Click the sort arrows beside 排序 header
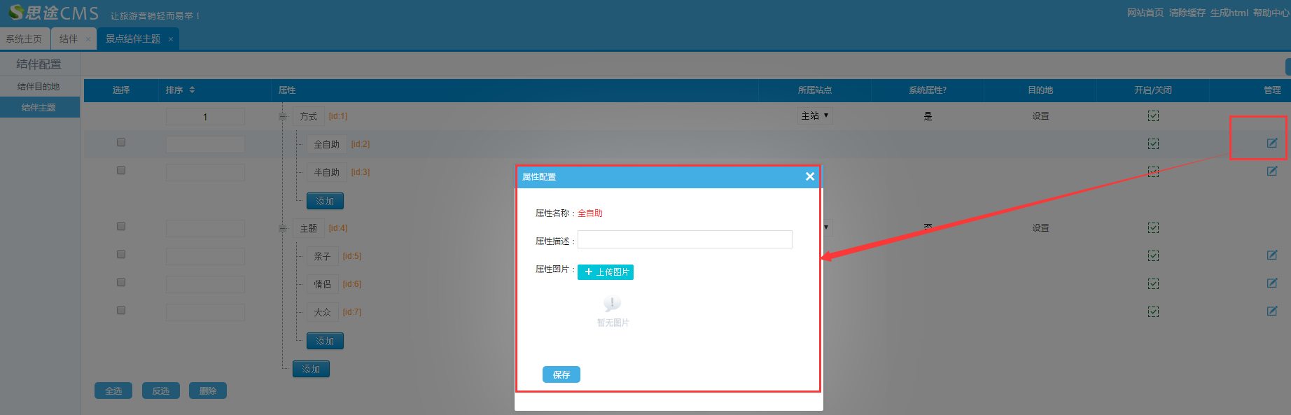The image size is (1291, 415). (192, 90)
